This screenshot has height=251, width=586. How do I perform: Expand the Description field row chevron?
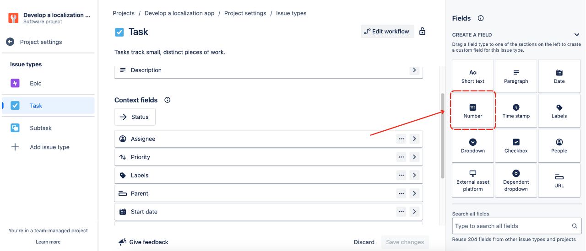[x=414, y=70]
